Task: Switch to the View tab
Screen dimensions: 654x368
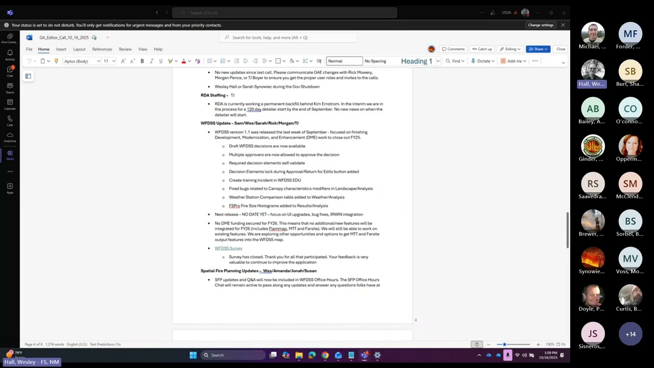Action: [143, 49]
